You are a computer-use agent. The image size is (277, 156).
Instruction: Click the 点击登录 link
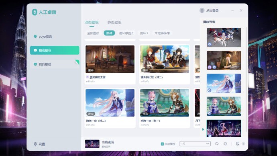212,10
